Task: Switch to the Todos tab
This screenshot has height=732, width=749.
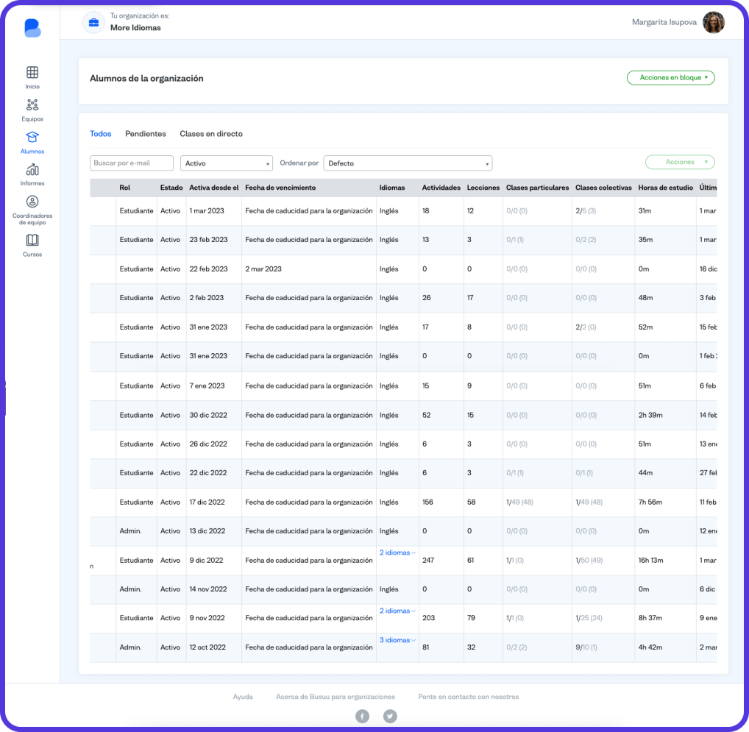Action: tap(100, 134)
